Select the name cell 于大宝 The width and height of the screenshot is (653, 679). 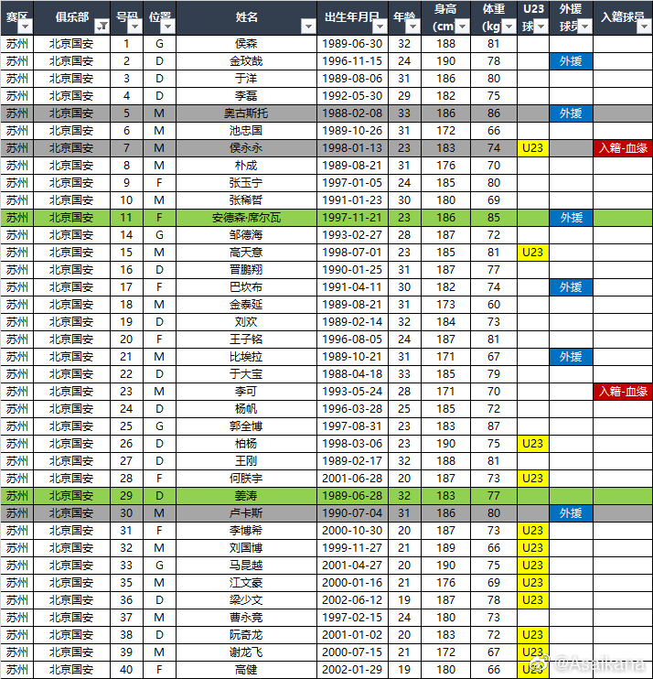247,374
